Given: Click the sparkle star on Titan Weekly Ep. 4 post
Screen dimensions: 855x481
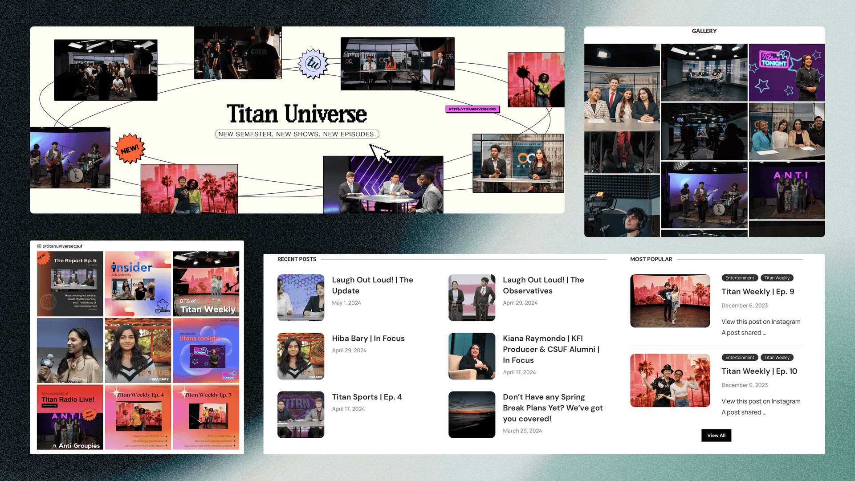Looking at the screenshot, I should coord(117,391).
